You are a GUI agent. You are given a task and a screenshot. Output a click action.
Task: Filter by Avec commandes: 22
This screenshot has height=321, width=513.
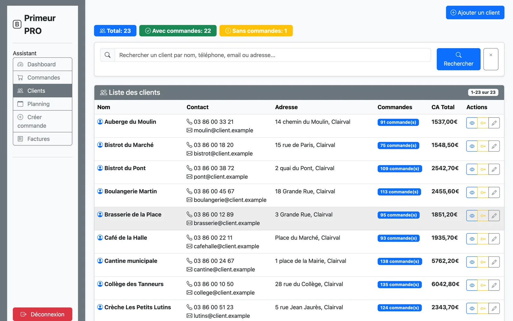[178, 31]
